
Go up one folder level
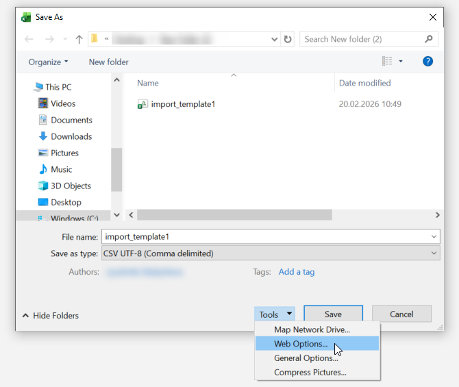tap(79, 39)
